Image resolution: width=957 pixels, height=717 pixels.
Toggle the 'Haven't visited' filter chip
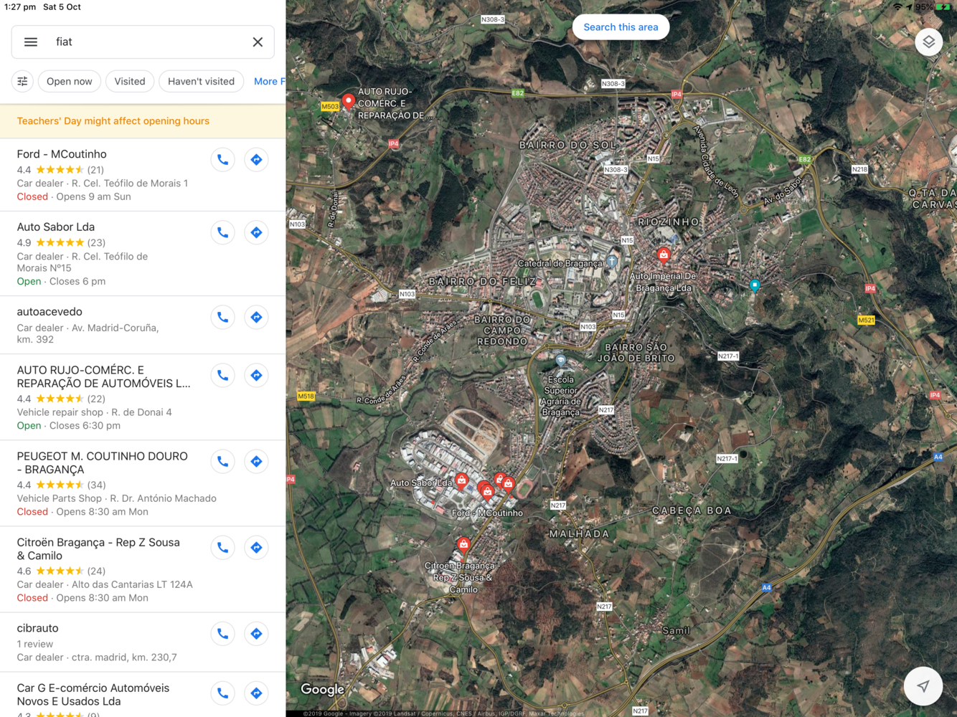tap(201, 81)
